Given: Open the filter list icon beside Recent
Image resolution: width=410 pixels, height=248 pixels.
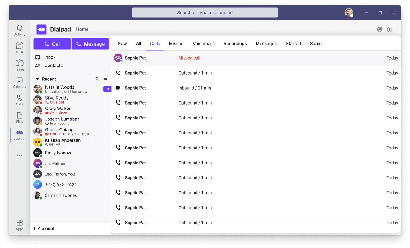Looking at the screenshot, I should [x=106, y=79].
